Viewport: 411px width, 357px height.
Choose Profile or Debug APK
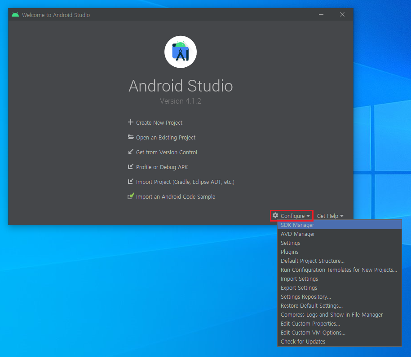162,167
